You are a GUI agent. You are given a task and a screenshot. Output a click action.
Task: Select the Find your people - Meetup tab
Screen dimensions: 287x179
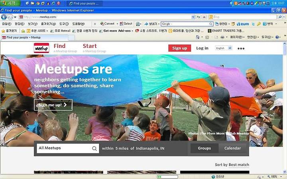pyautogui.click(x=34, y=37)
